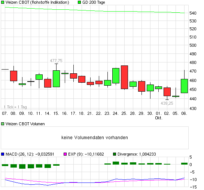This screenshot has width=204, height=190.
Task: Click the green candlestick on the 24th
Action: 116,76
